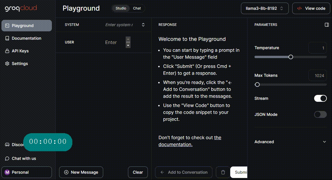The image size is (332, 180).
Task: Disable the Stream toggle
Action: [320, 98]
